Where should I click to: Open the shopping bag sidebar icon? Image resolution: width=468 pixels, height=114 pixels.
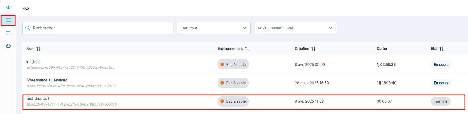8,46
